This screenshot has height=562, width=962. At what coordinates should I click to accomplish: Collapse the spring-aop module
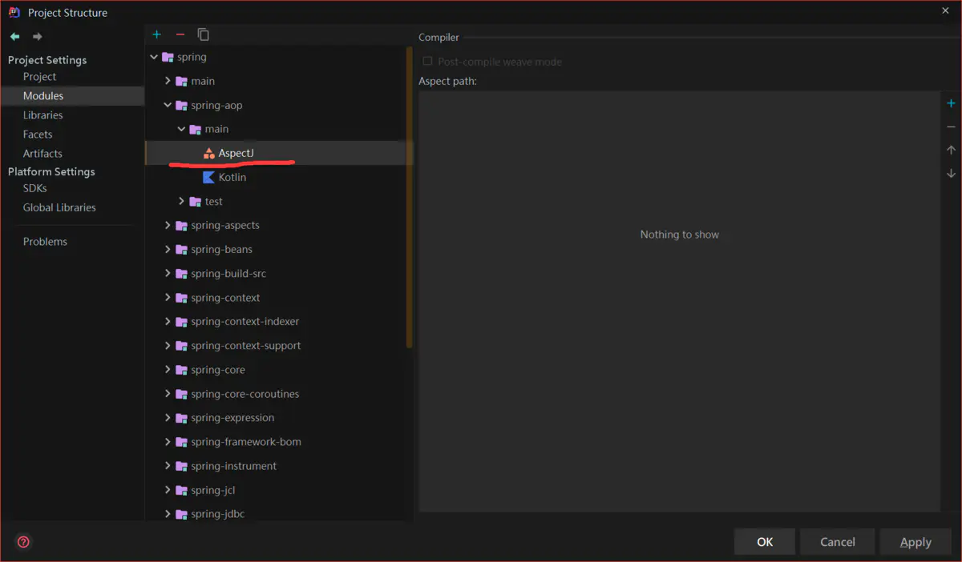click(168, 105)
